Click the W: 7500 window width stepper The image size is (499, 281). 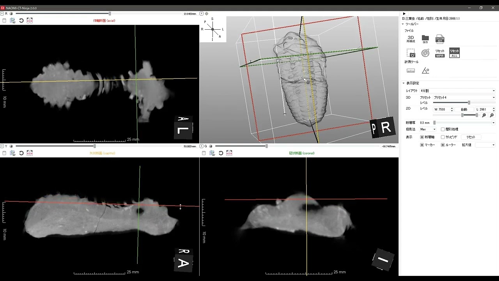tap(452, 109)
